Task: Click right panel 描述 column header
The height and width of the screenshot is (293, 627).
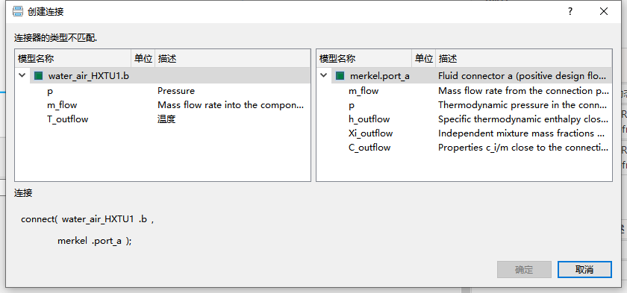Action: [x=524, y=59]
